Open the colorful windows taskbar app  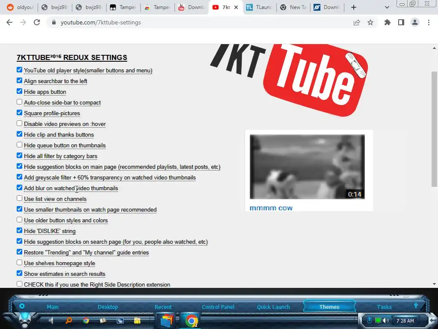[167, 321]
